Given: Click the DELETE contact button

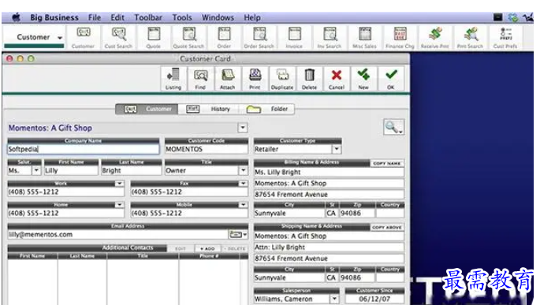Looking at the screenshot, I should point(235,248).
